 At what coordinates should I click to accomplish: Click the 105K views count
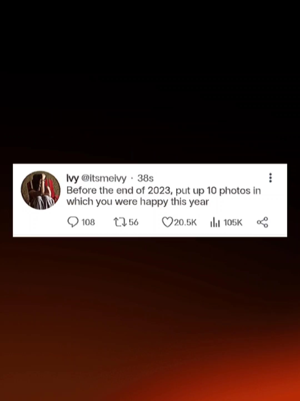[x=233, y=222]
